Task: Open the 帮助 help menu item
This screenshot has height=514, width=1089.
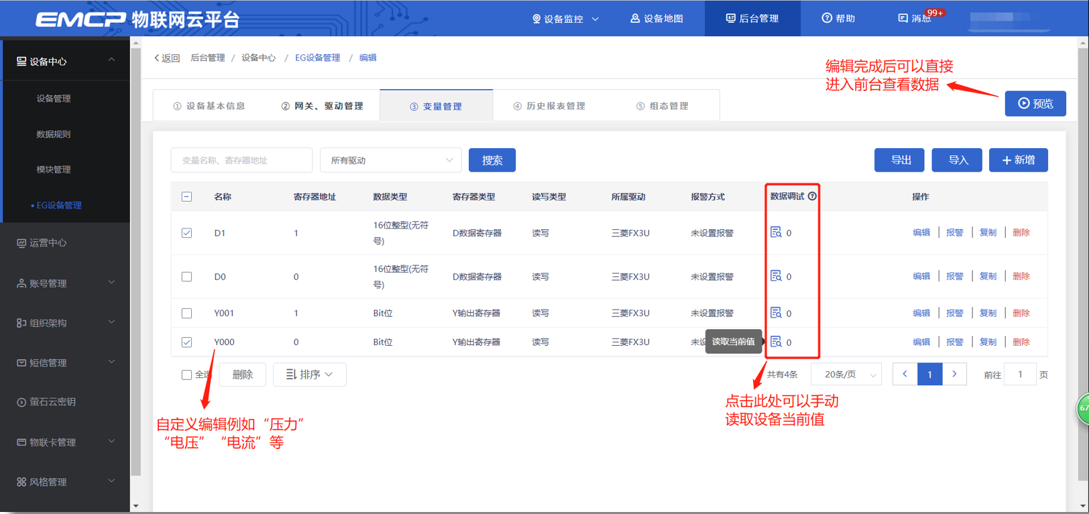Action: (x=838, y=18)
